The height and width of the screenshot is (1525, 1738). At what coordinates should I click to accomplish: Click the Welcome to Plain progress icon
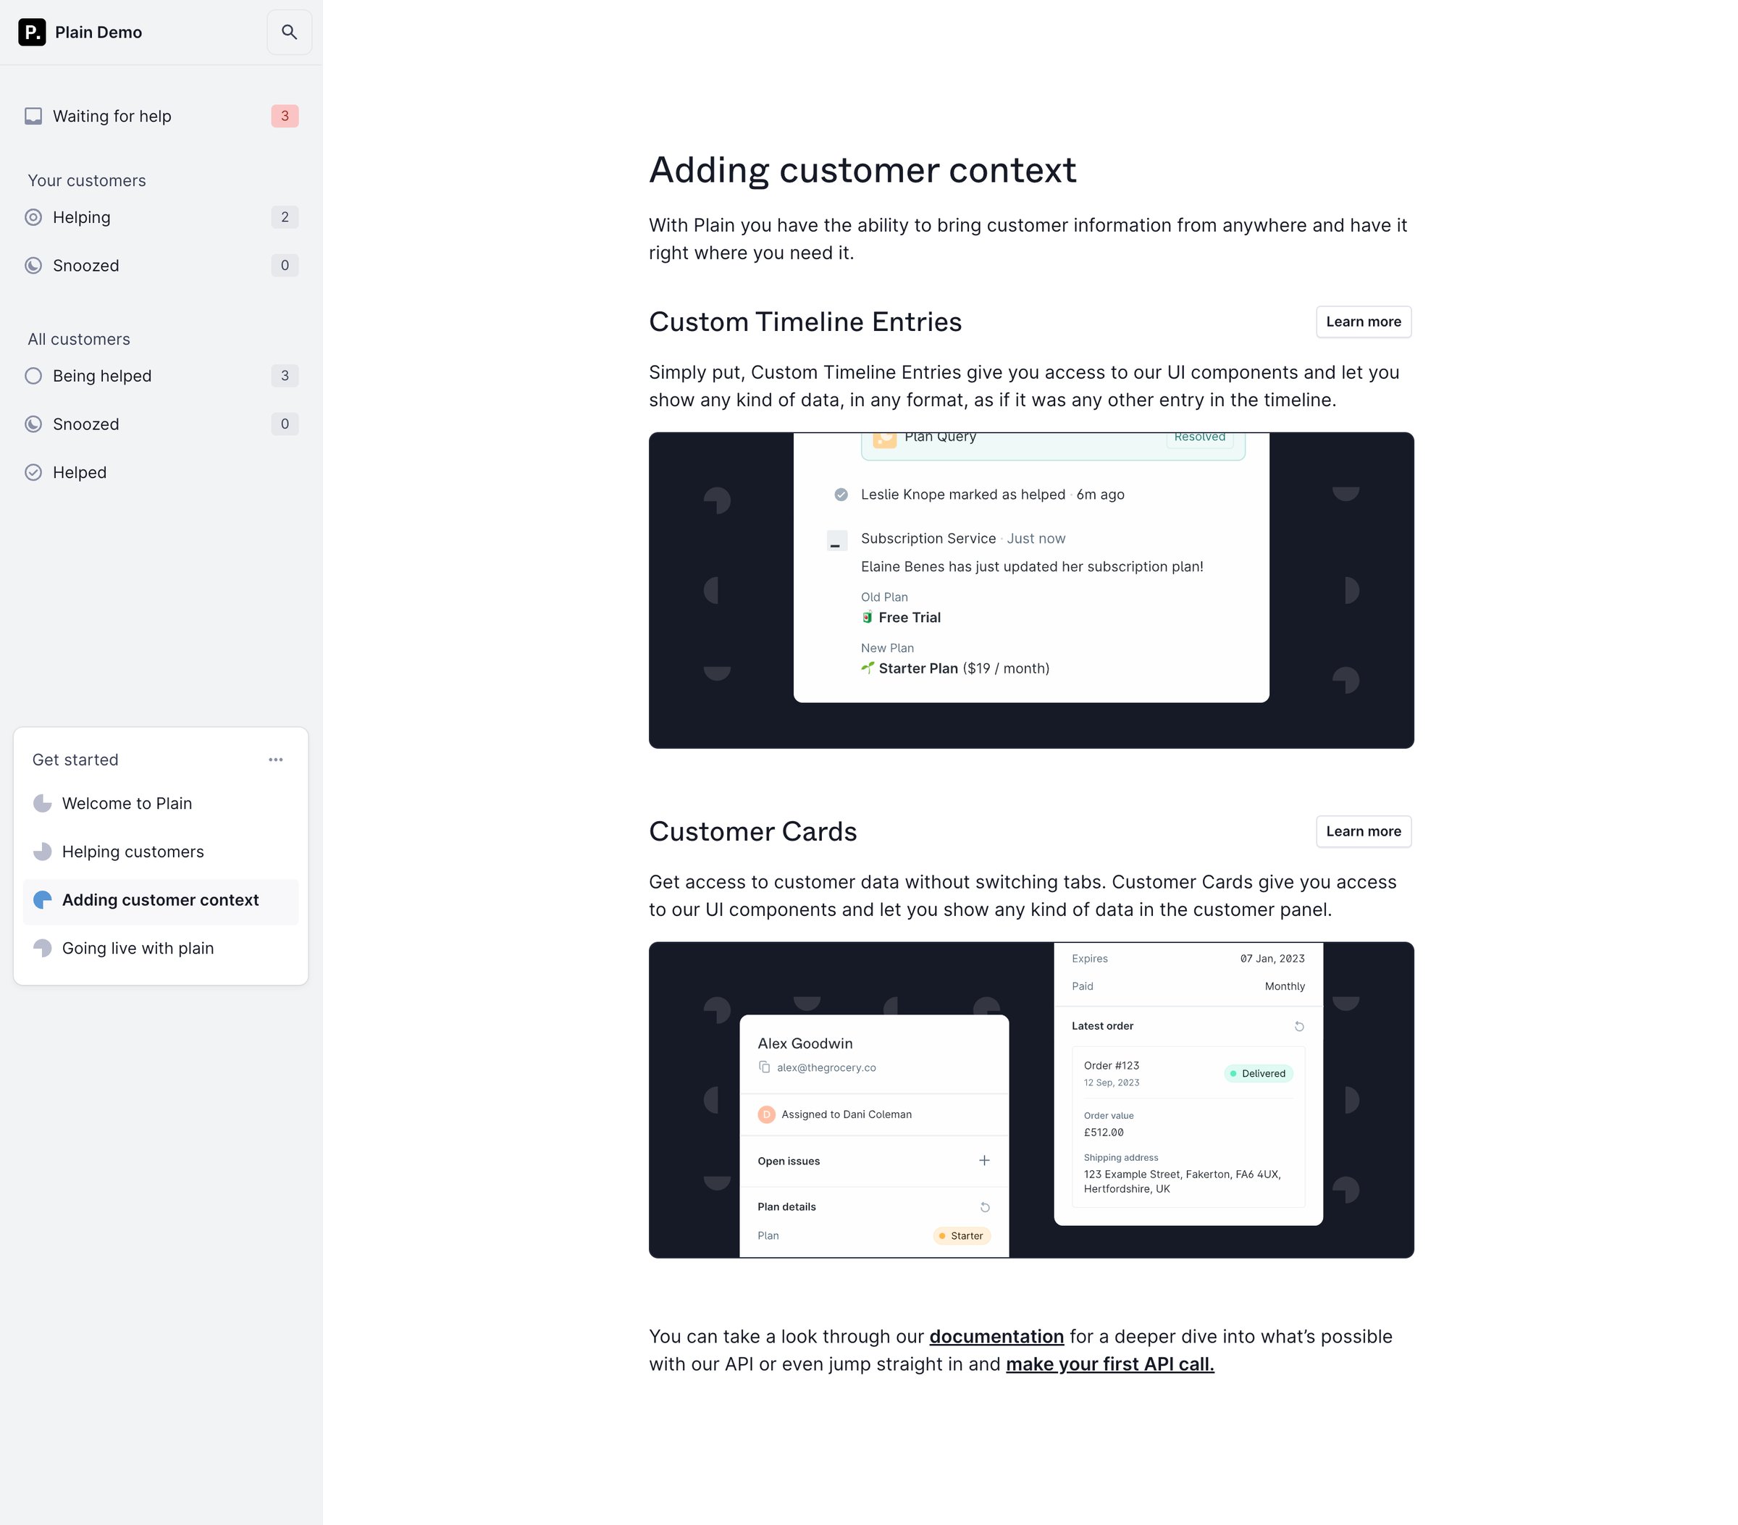point(42,803)
